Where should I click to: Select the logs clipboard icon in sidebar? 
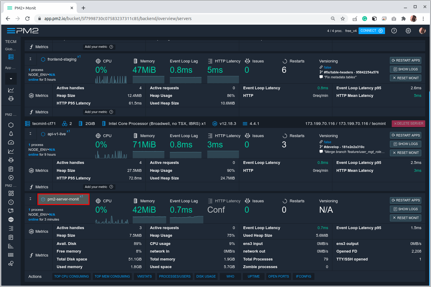[11, 168]
